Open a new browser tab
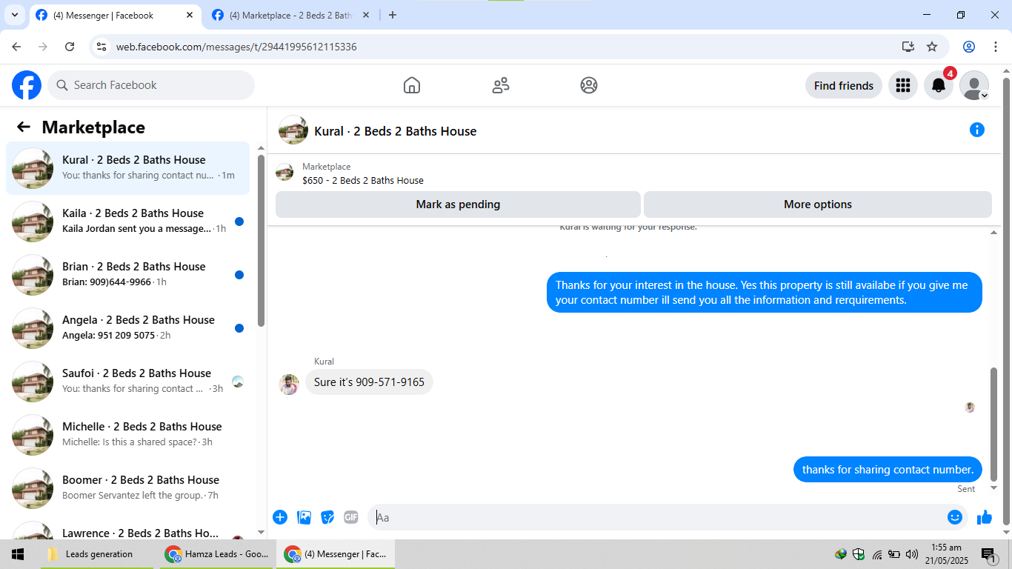Viewport: 1012px width, 569px height. tap(393, 15)
